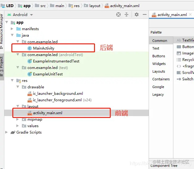Click main in the breadcrumb bar
The height and width of the screenshot is (169, 194).
60,6
